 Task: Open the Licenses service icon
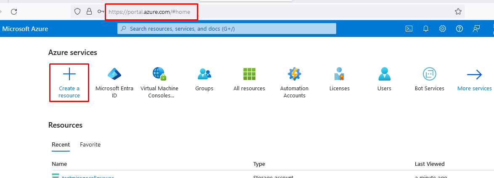point(339,74)
